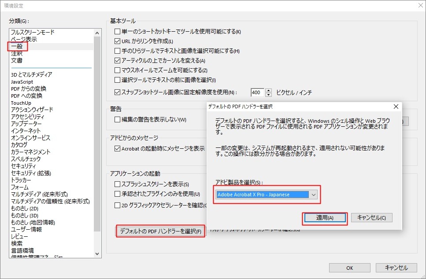Select 'マルチメディアの信頼性 (従来形式)' category
426x279 pixels.
[x=50, y=202]
